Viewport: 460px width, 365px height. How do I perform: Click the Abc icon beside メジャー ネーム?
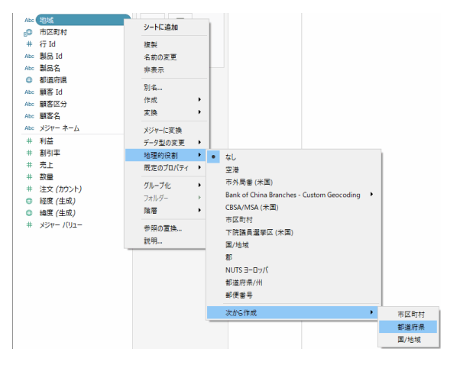29,128
